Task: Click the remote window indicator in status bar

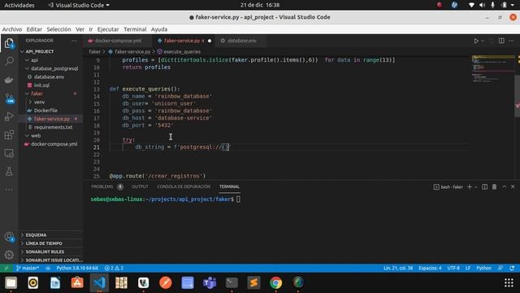Action: 6,268
